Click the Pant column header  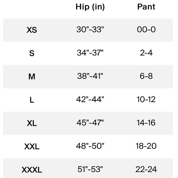(146, 7)
